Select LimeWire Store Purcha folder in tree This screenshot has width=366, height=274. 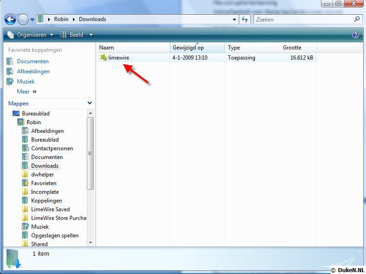coord(58,218)
